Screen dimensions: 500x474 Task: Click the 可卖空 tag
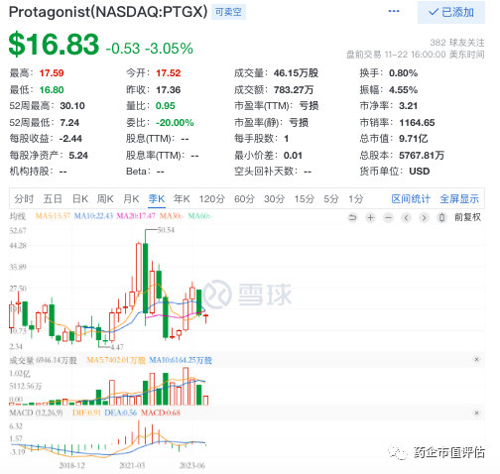pos(228,12)
